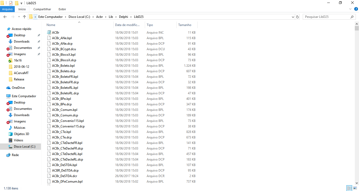Click the ACBr_BPe.dcp file icon
The image size is (359, 191).
click(x=49, y=104)
